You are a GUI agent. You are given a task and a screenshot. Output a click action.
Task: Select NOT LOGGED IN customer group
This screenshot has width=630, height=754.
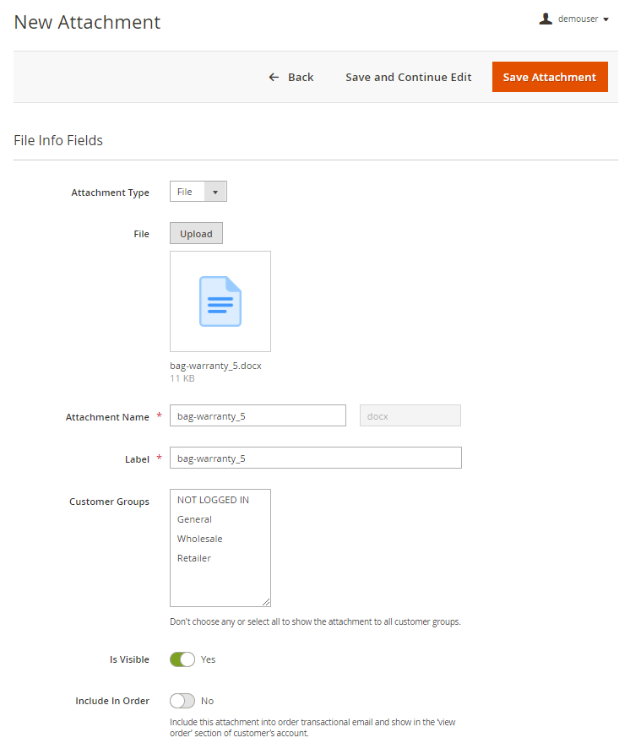point(213,500)
